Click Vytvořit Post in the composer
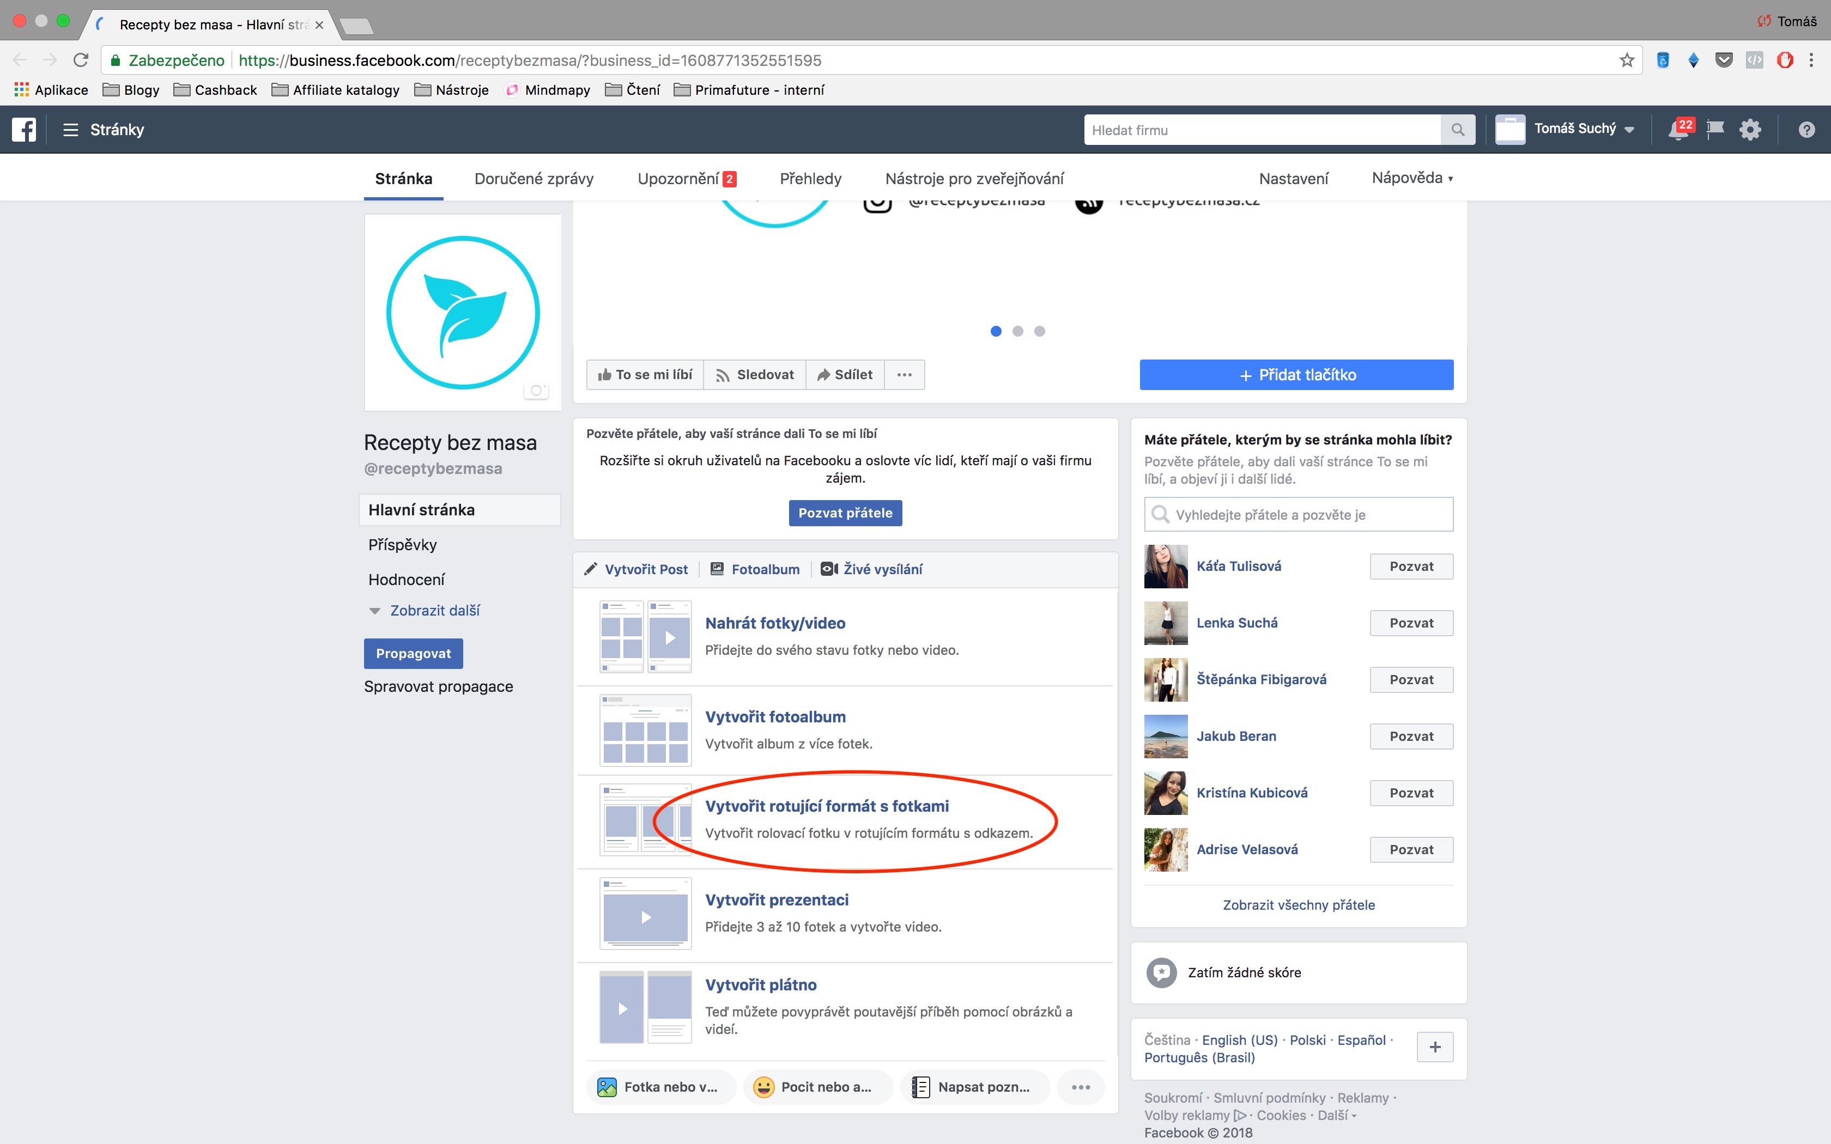The height and width of the screenshot is (1144, 1831). click(636, 569)
